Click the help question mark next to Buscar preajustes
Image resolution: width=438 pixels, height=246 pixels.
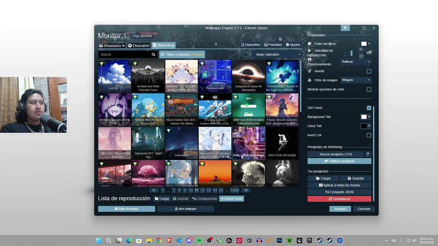[368, 154]
